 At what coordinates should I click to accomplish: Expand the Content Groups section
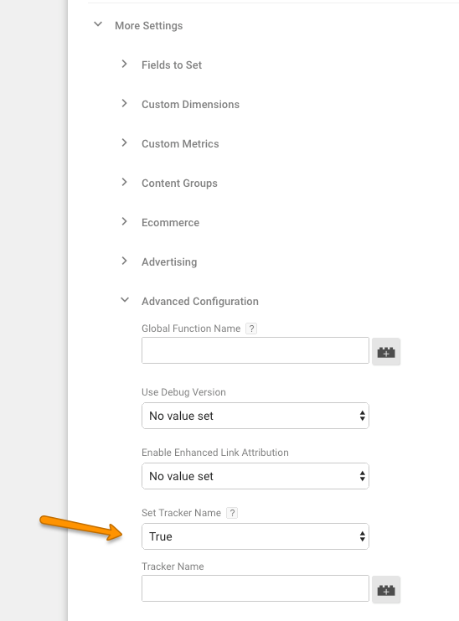[124, 182]
